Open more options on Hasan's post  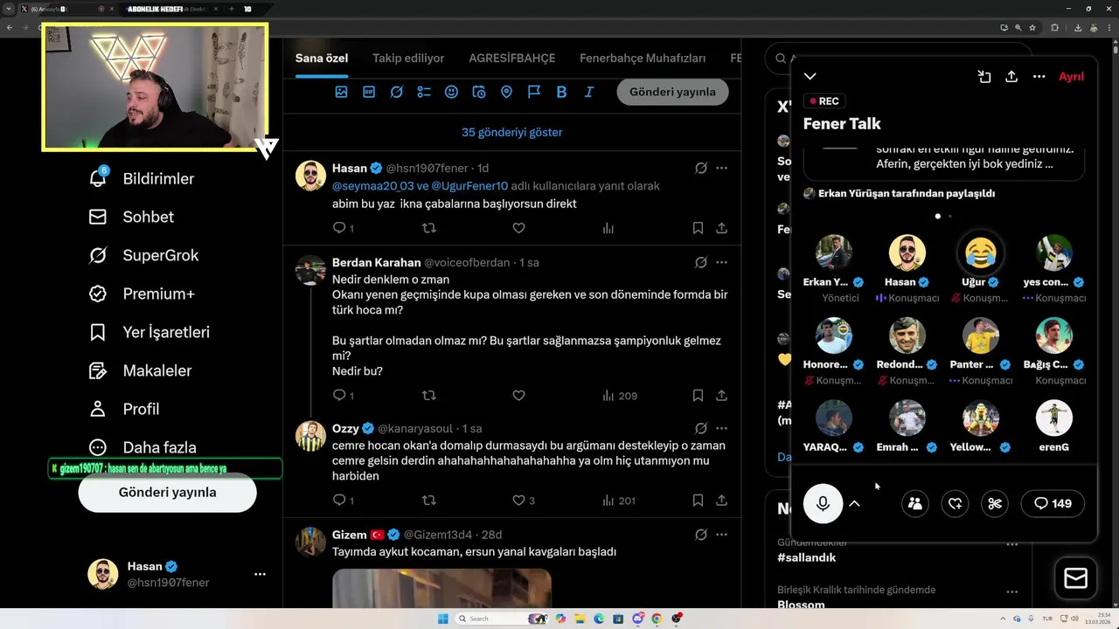[x=721, y=168]
